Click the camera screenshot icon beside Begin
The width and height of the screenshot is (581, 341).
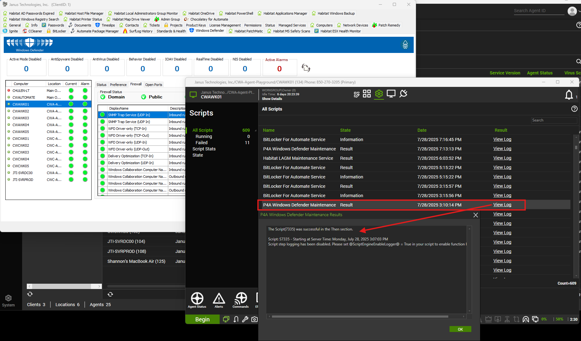pyautogui.click(x=255, y=319)
